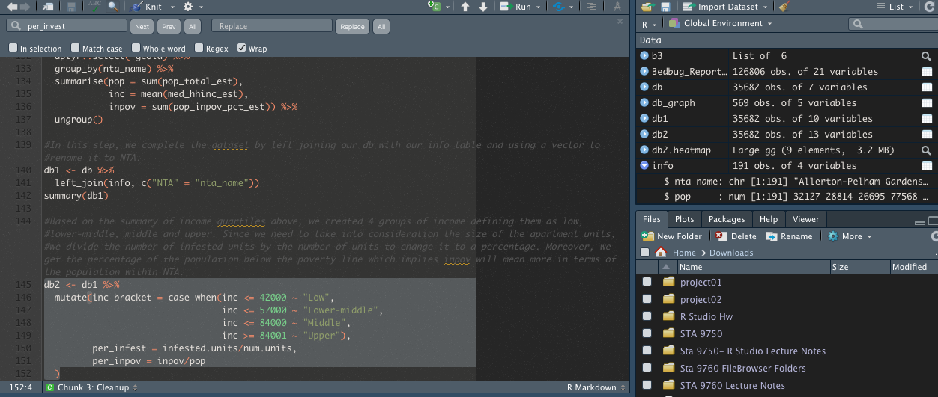The image size is (938, 397).
Task: Go back to previous source location
Action: coord(12,7)
